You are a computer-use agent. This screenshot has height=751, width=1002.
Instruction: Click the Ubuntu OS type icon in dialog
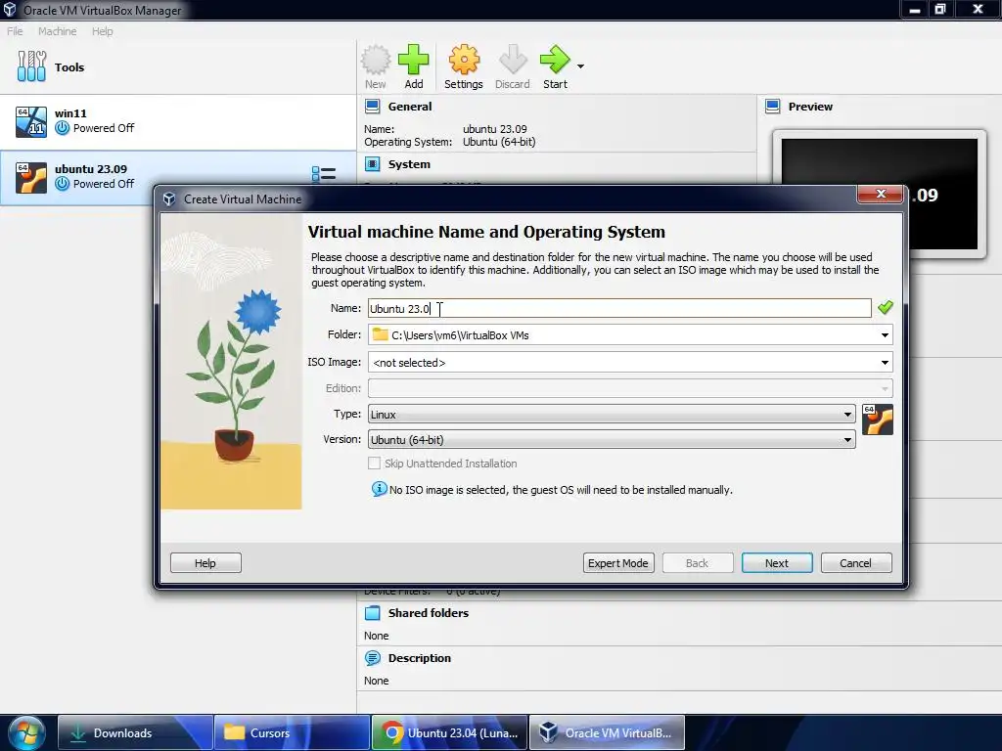pyautogui.click(x=878, y=420)
